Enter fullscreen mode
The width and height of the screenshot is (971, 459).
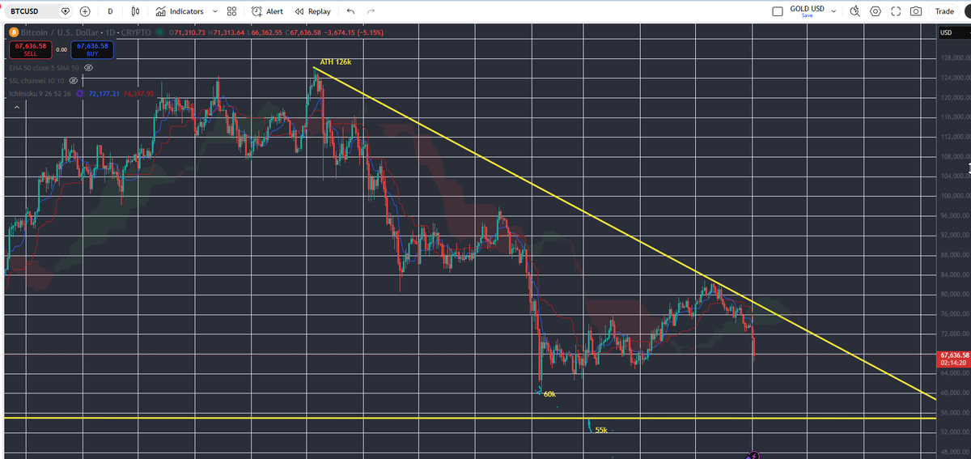click(x=896, y=11)
